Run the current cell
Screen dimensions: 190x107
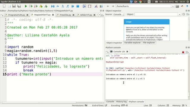click(x=31, y=6)
